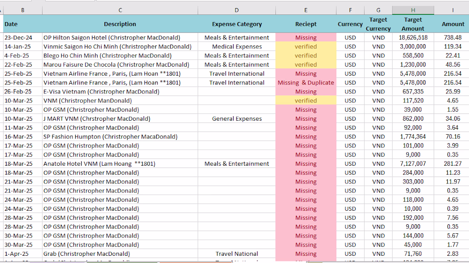469x263 pixels.
Task: Select column E header
Action: (x=306, y=10)
